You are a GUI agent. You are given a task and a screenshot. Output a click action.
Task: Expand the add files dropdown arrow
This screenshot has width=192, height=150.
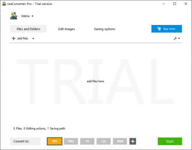coord(33,39)
